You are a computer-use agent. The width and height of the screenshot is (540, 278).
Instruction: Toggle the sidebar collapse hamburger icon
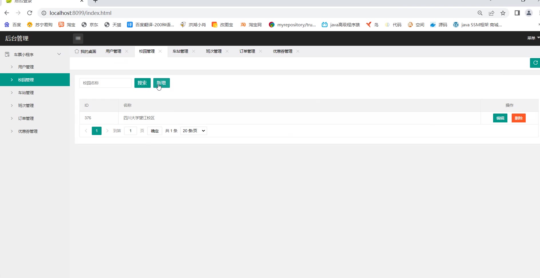[78, 38]
